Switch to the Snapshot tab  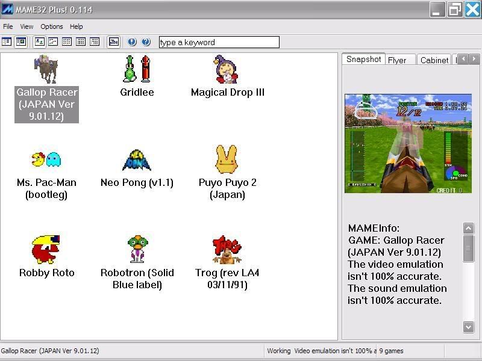364,59
